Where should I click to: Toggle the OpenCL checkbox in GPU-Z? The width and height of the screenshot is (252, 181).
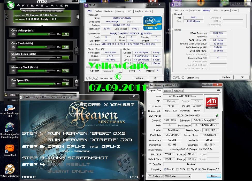[x=165, y=169]
